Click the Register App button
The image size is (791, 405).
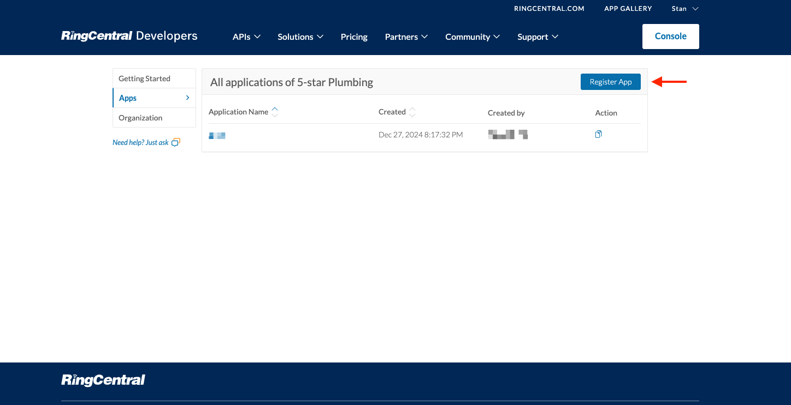[x=611, y=82]
